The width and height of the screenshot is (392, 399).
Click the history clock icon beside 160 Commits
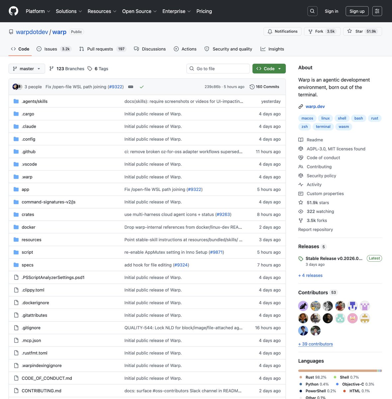tap(252, 87)
